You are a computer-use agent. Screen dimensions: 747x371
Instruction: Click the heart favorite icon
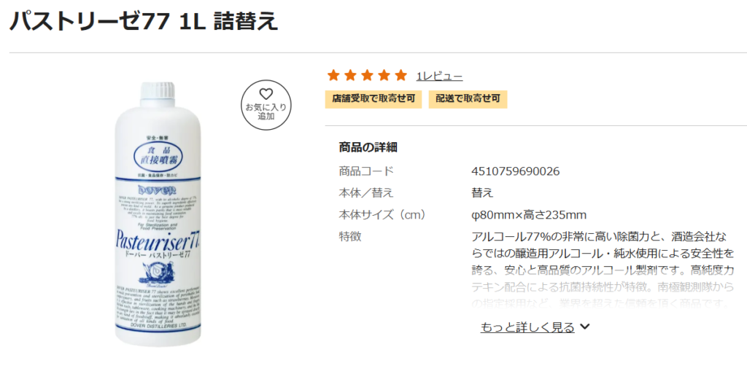click(266, 94)
